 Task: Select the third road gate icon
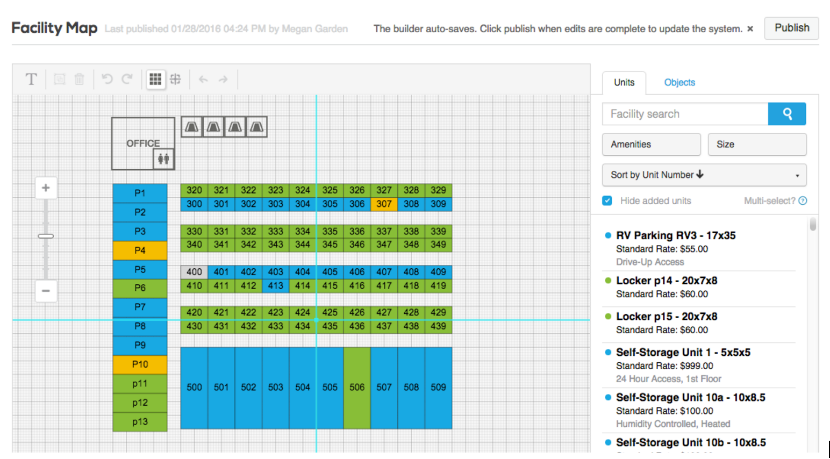tap(235, 127)
